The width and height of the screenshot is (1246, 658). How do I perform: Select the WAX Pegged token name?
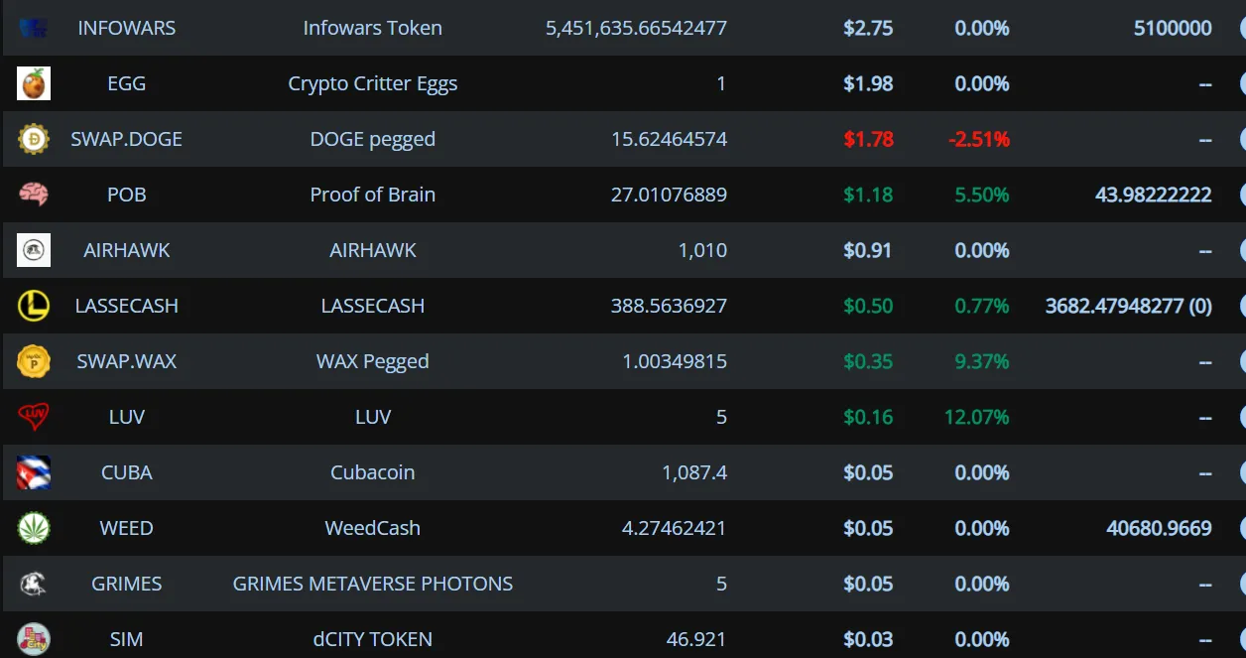point(373,361)
